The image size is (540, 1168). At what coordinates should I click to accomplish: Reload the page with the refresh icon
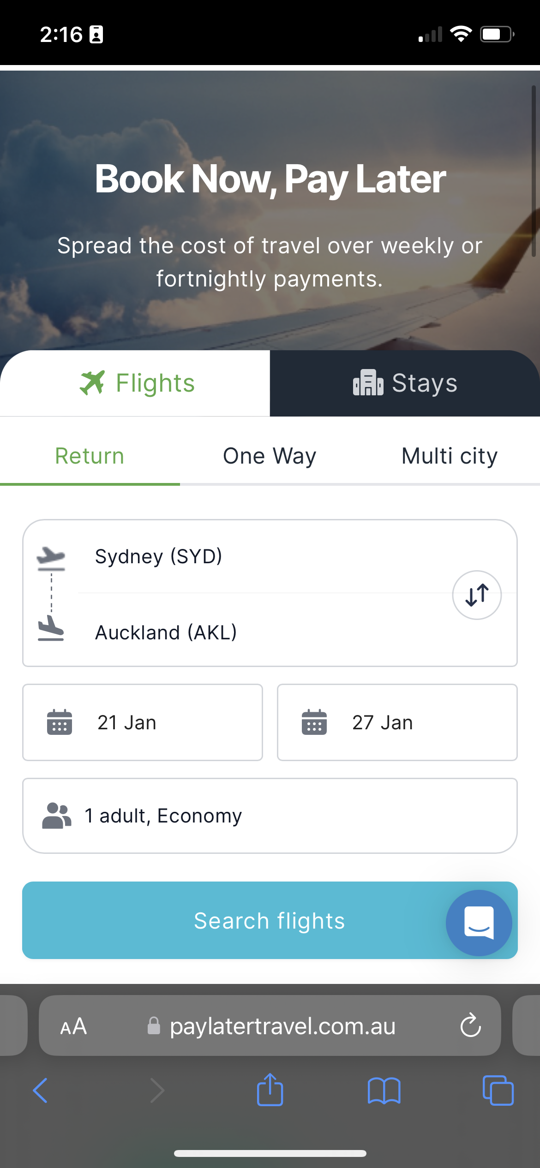471,1025
